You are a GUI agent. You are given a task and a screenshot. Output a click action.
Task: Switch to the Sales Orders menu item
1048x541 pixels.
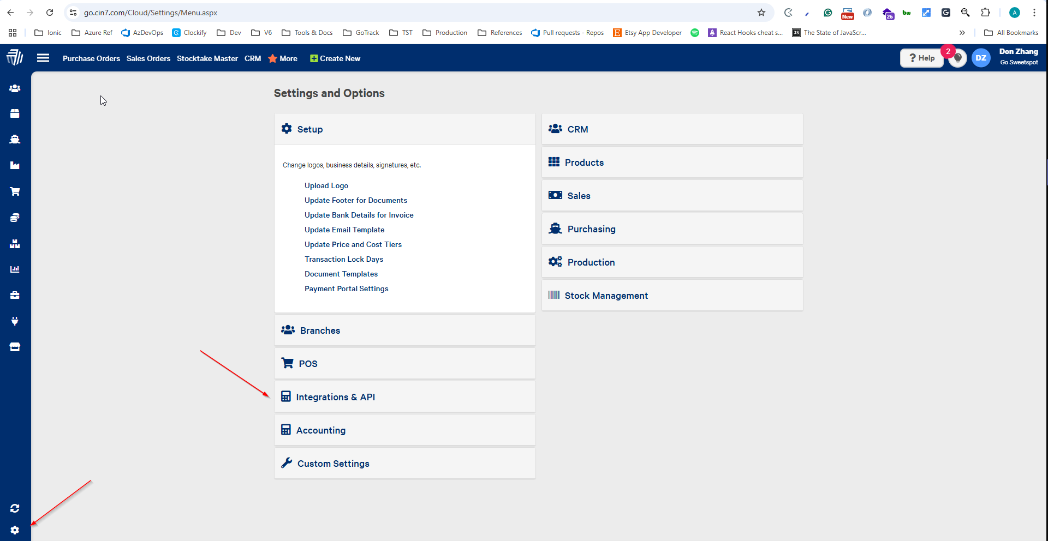(x=148, y=58)
